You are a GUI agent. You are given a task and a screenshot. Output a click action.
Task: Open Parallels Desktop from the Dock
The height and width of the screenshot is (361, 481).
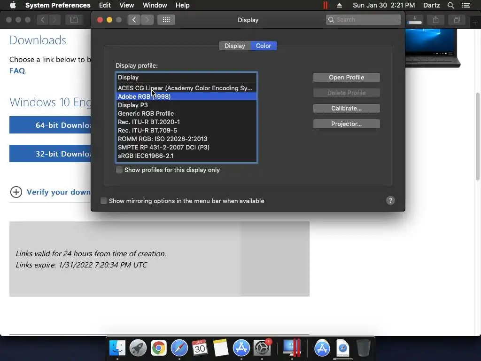tap(292, 348)
